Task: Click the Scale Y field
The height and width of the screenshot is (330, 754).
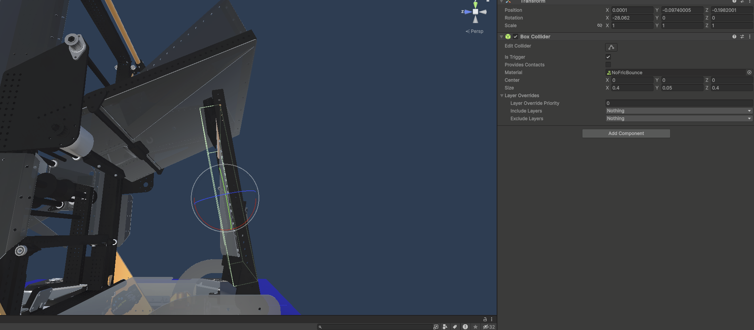Action: pos(682,25)
